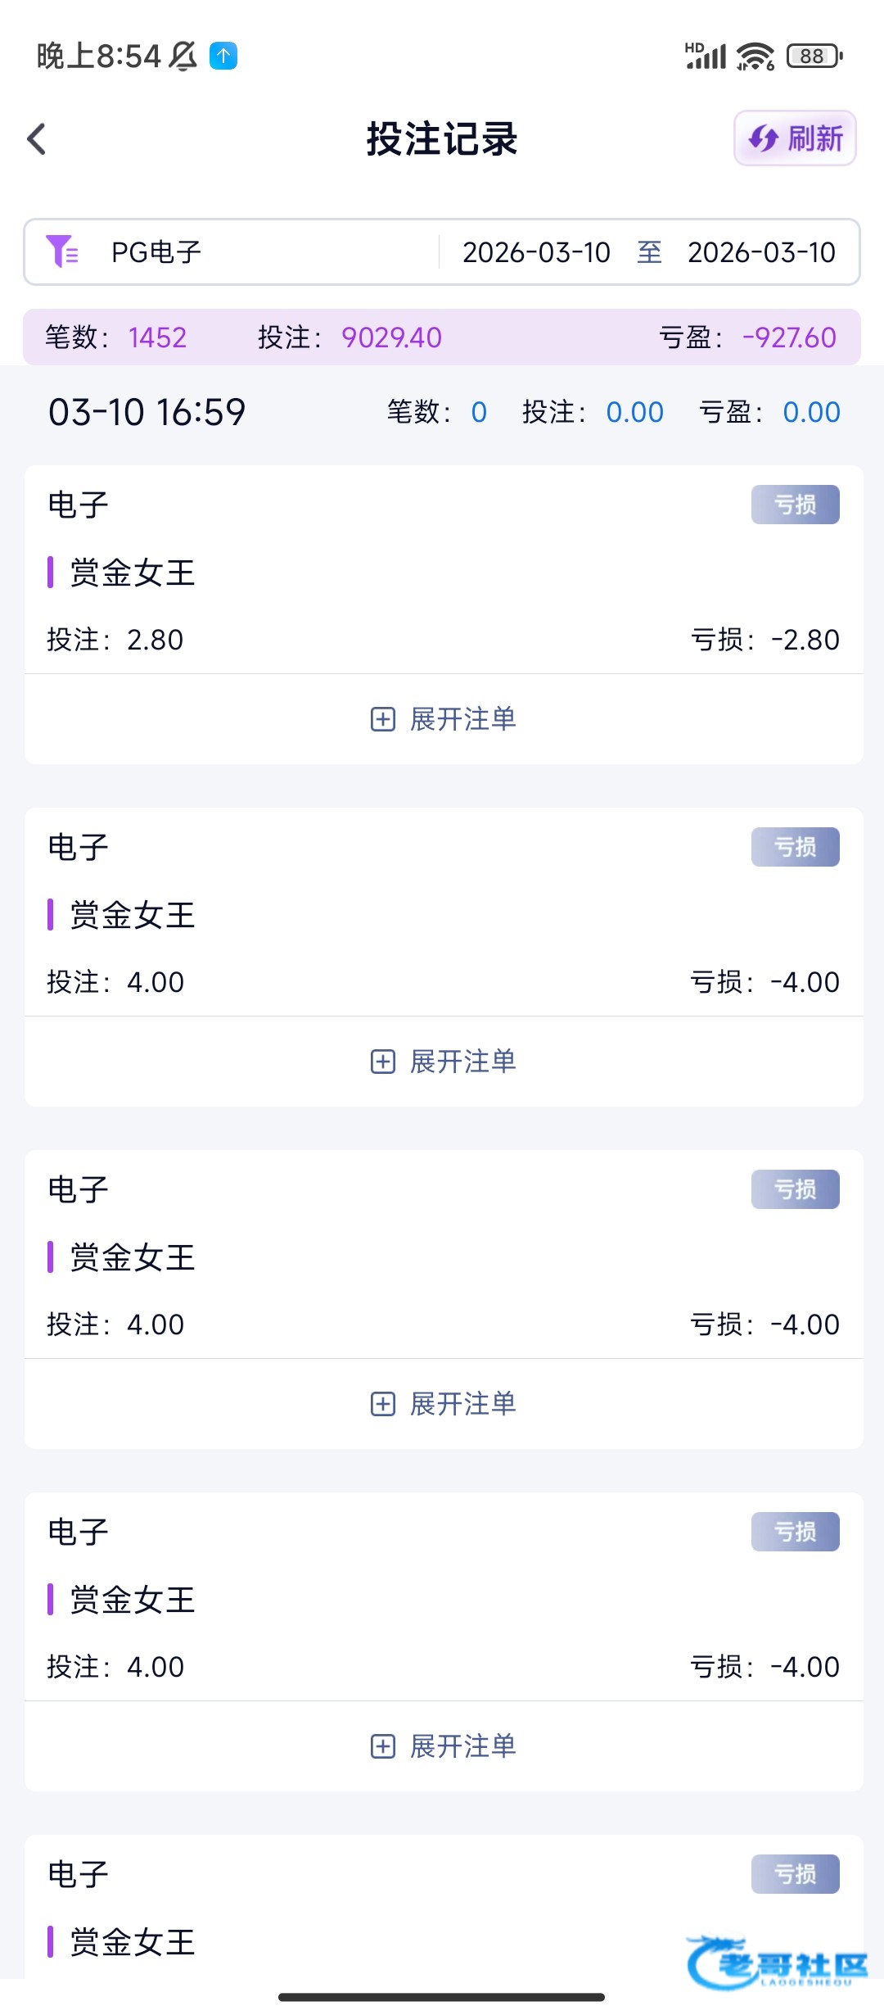Tap the blue upload arrow status icon
Viewport: 884px width, 2015px height.
coord(223,56)
